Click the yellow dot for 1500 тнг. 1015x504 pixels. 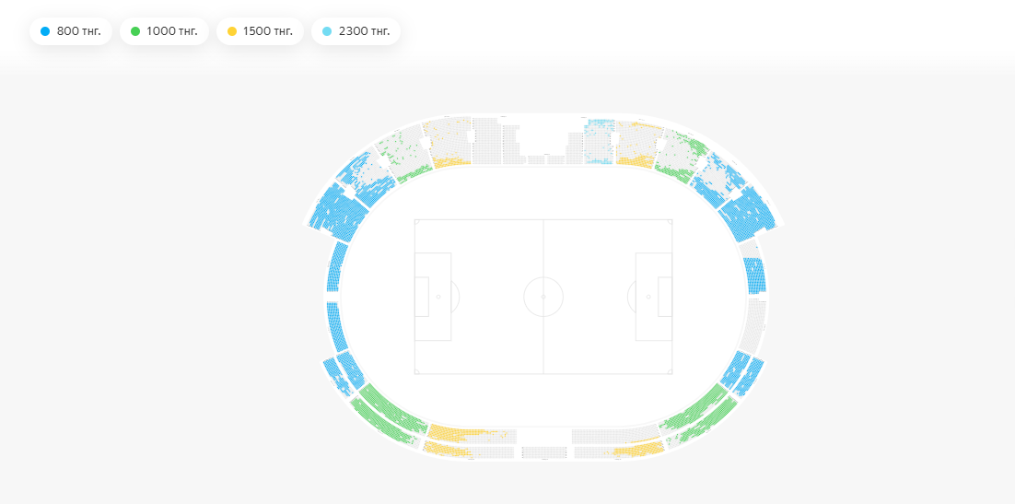(x=232, y=31)
